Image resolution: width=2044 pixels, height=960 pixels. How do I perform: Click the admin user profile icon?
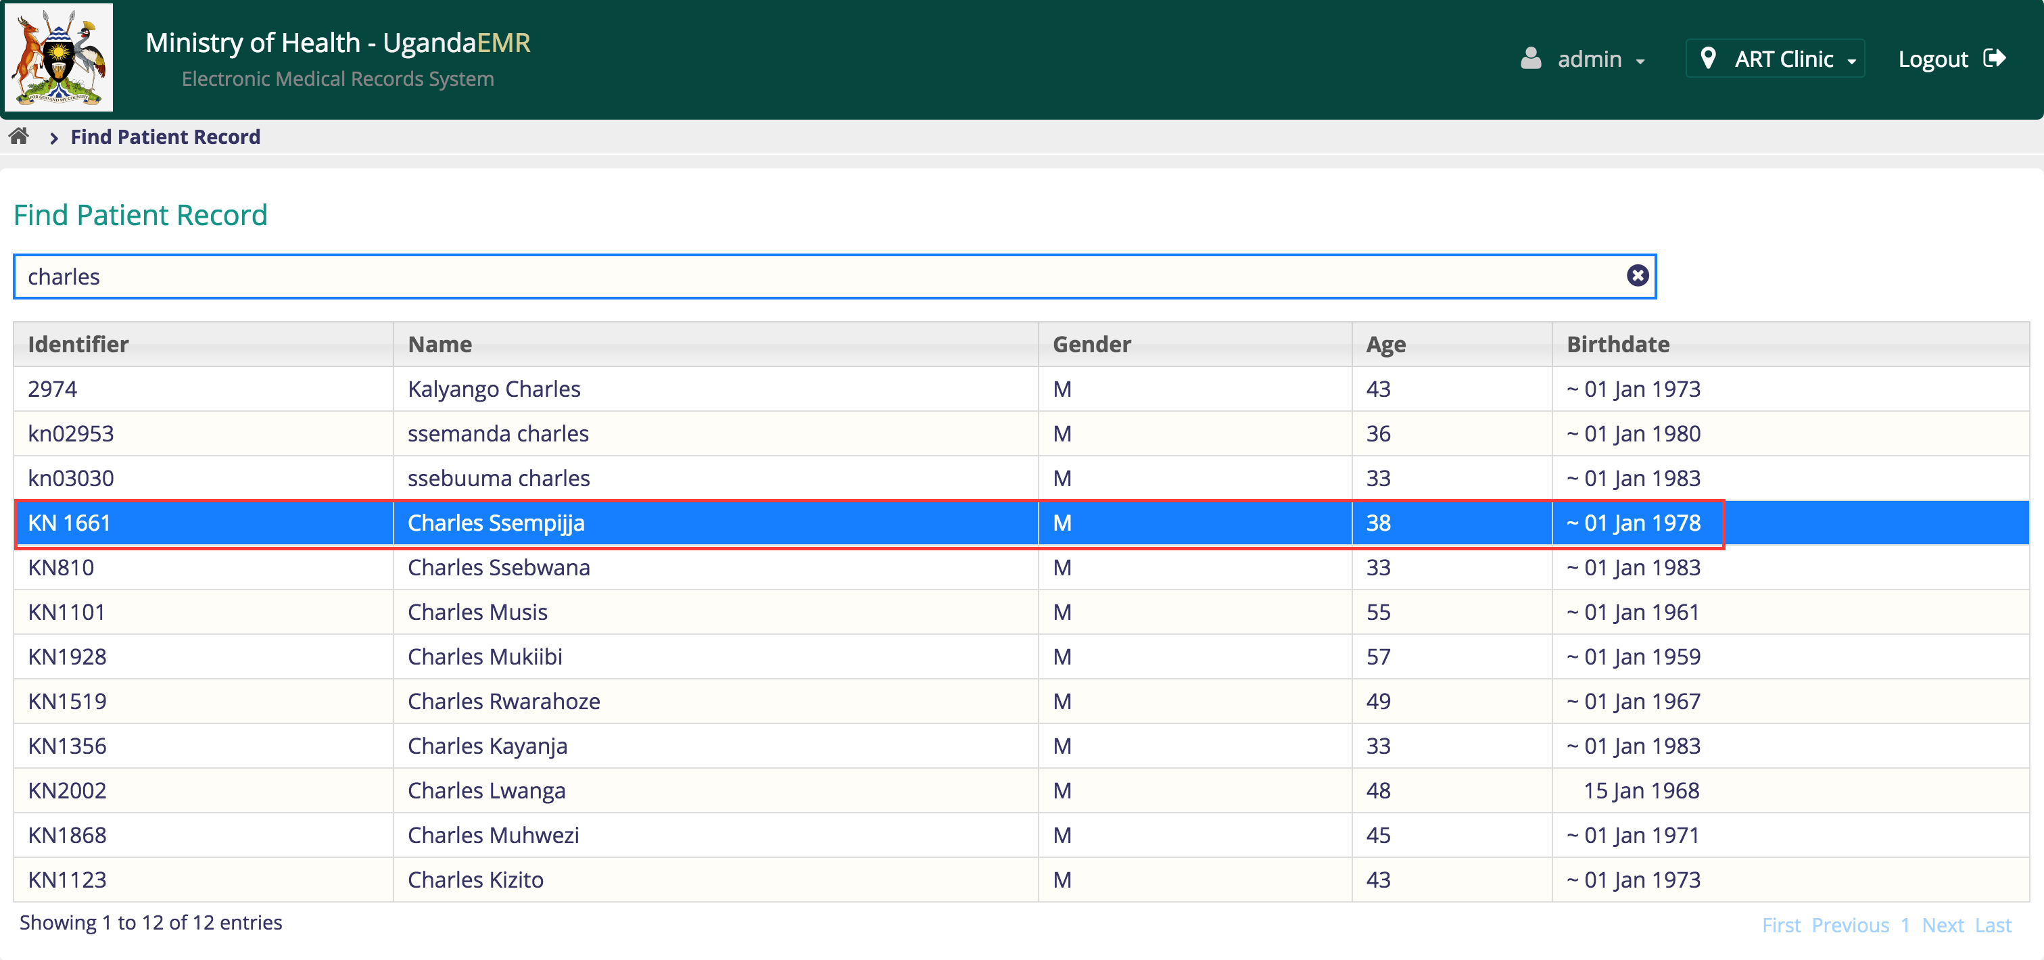tap(1531, 59)
